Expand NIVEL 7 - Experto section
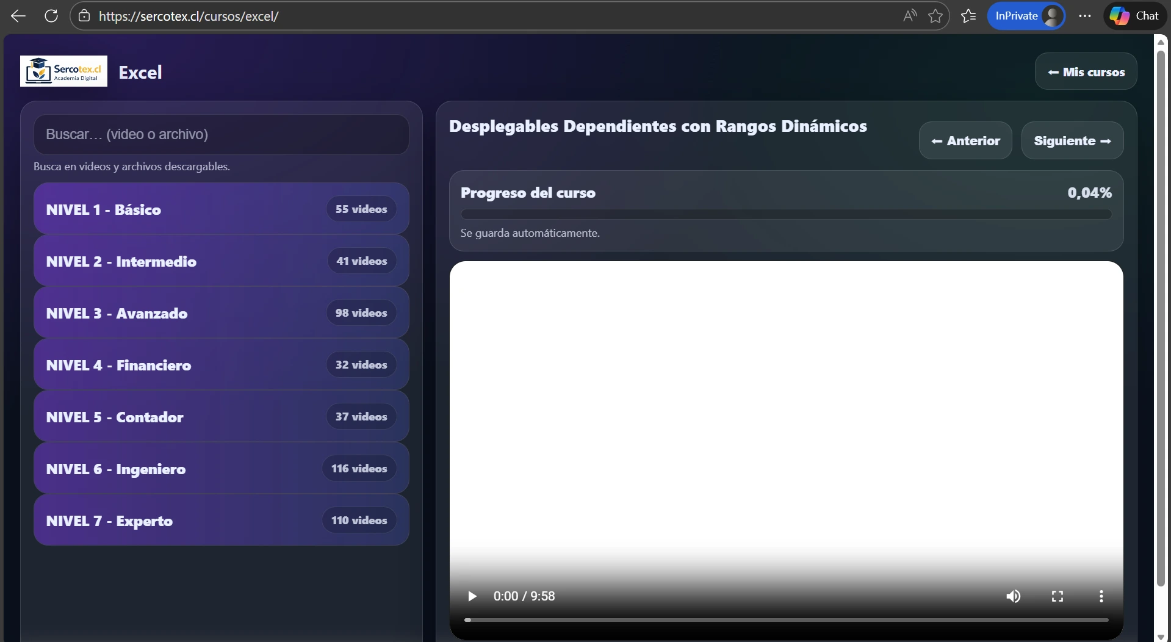This screenshot has height=642, width=1171. 221,521
